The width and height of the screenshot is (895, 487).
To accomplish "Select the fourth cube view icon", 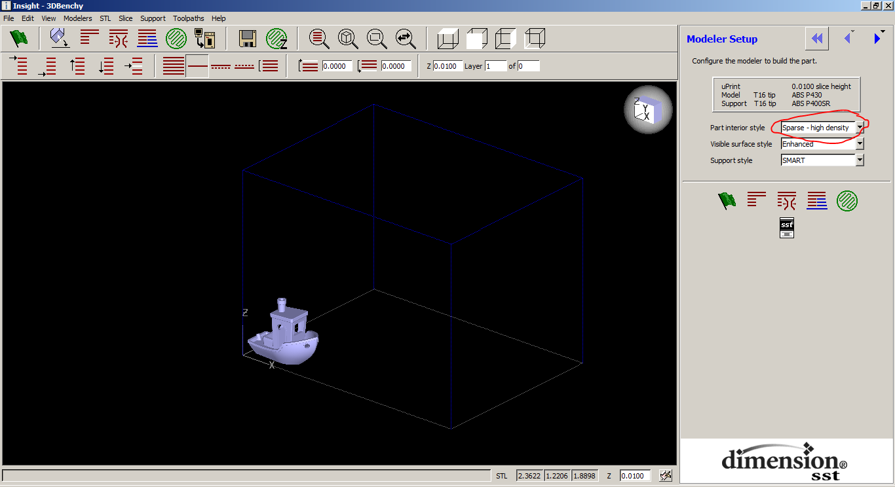I will click(x=535, y=39).
